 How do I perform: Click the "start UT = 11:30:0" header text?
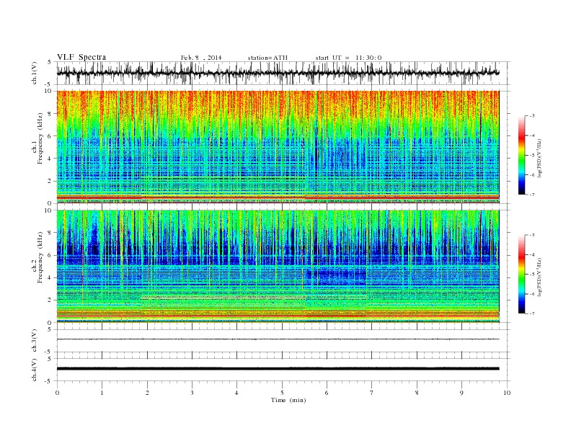coord(348,58)
